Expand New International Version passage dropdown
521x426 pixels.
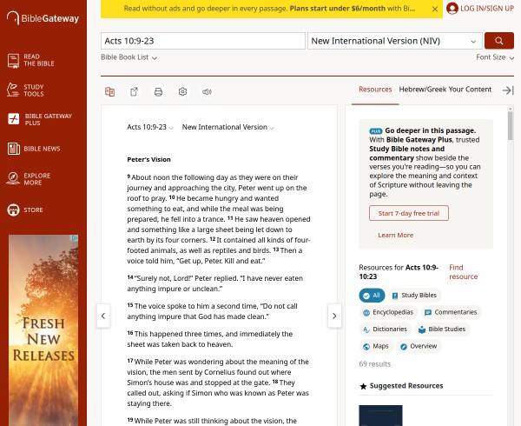pos(228,128)
